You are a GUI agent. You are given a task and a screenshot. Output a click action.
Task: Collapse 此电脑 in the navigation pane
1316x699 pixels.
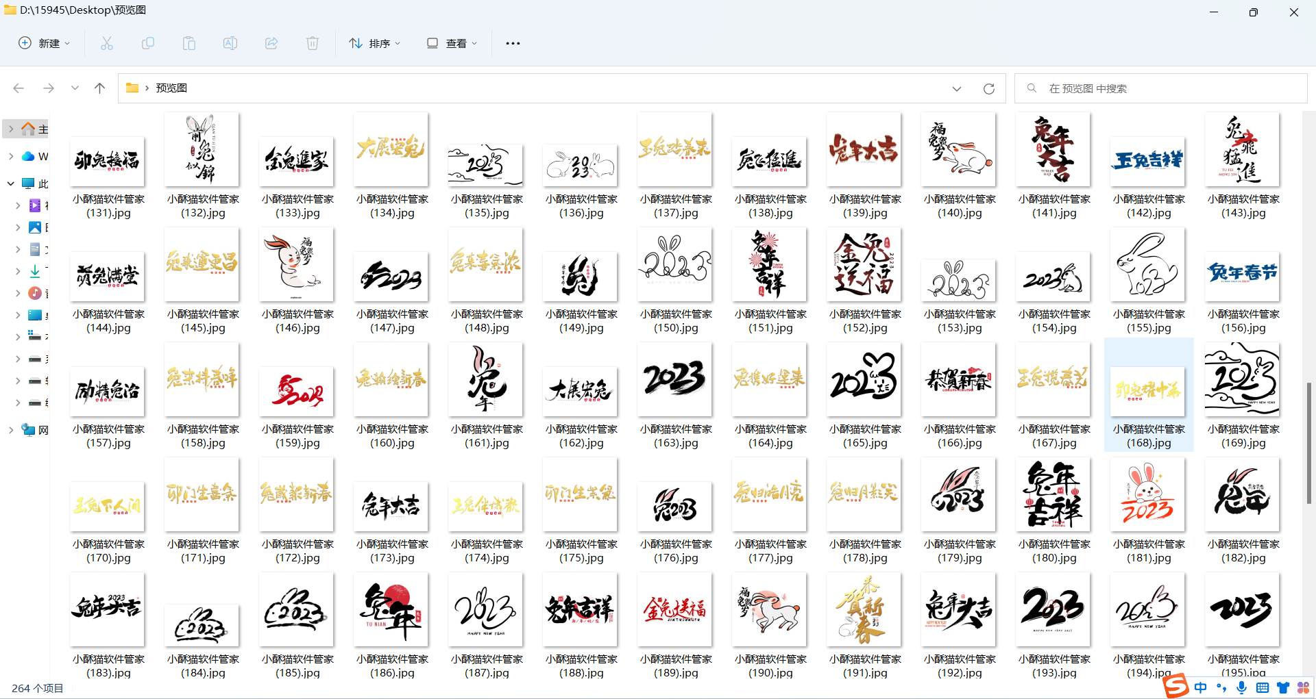click(10, 183)
